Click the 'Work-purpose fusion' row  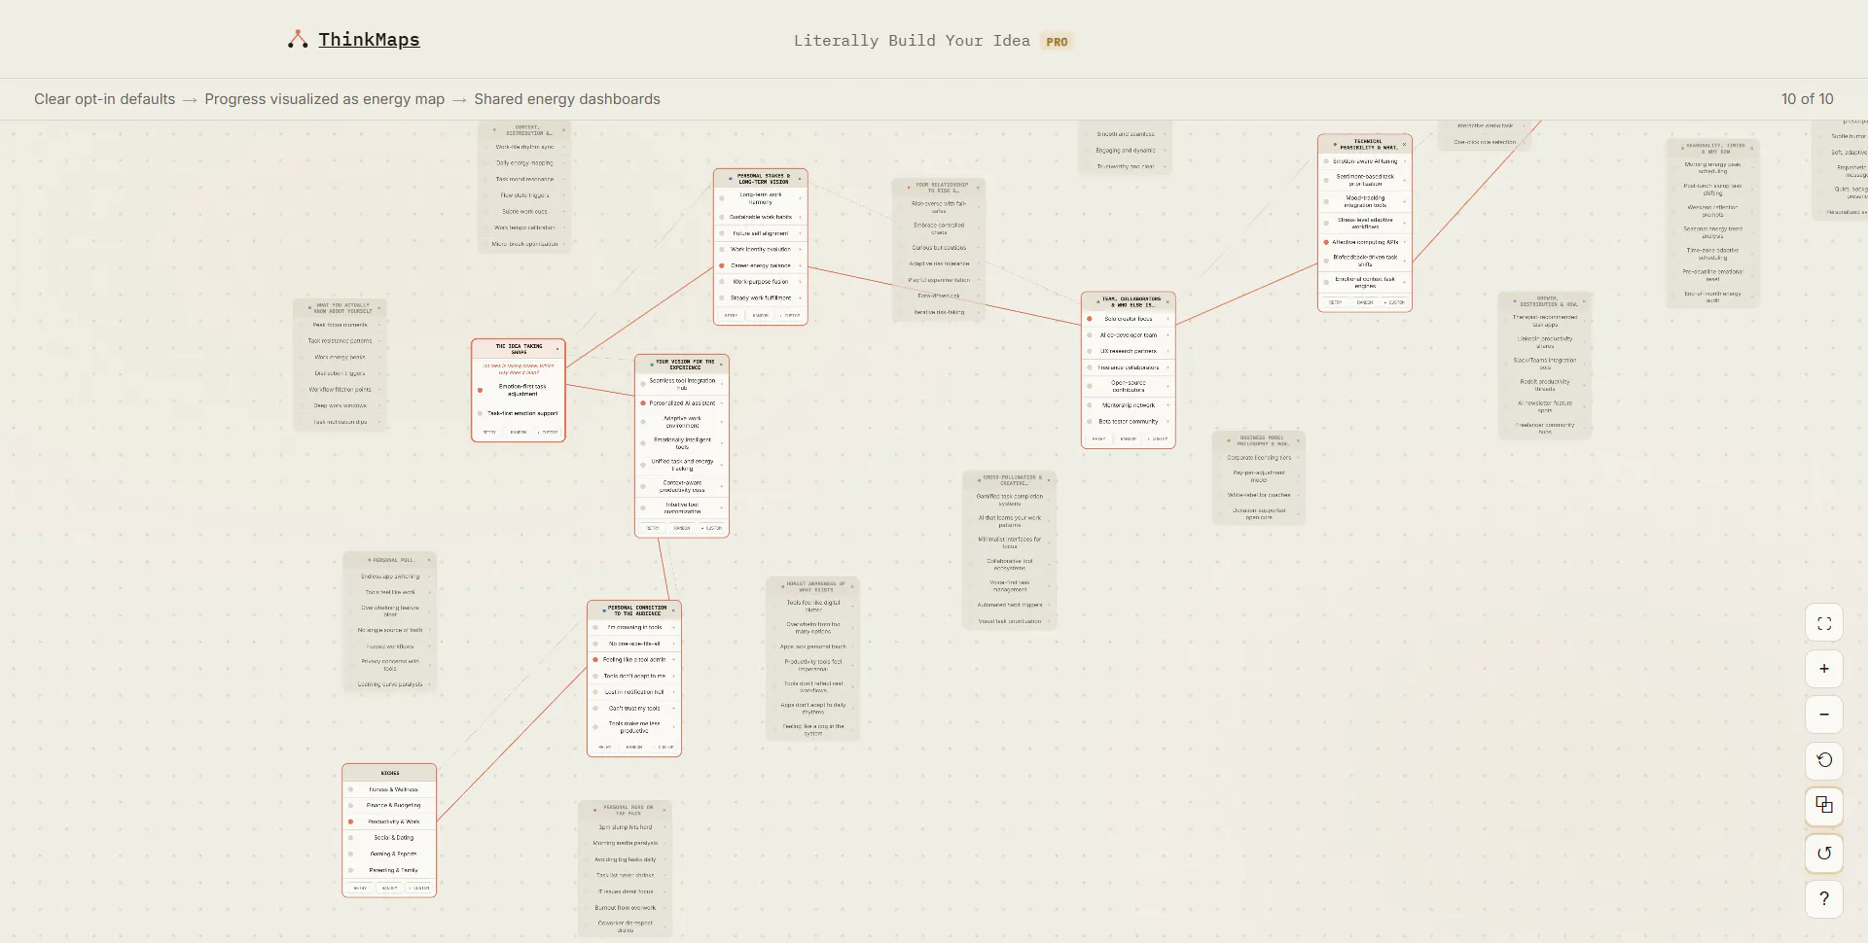pos(761,282)
